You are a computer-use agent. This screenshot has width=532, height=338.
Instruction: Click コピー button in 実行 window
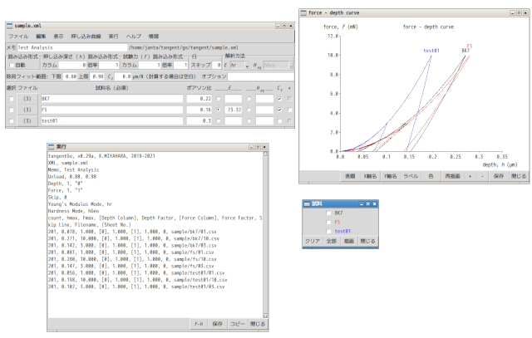click(x=238, y=324)
